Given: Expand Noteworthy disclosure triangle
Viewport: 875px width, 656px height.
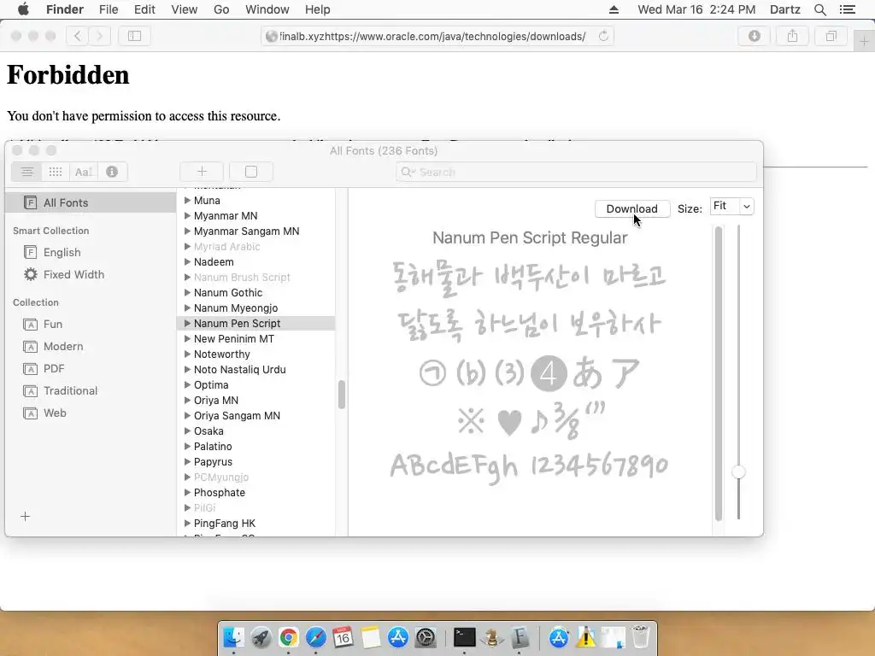Looking at the screenshot, I should (187, 354).
